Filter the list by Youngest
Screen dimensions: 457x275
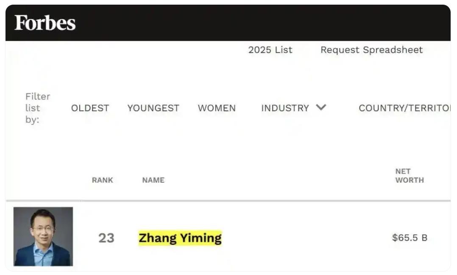(153, 108)
